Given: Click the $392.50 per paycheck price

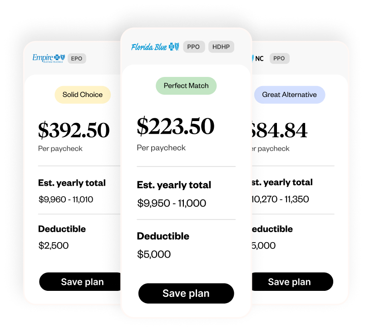Looking at the screenshot, I should click(74, 130).
